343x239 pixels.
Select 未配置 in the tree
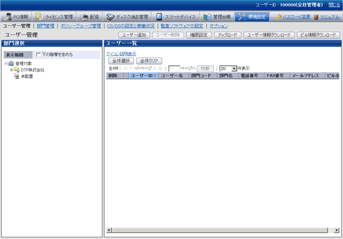tap(27, 76)
